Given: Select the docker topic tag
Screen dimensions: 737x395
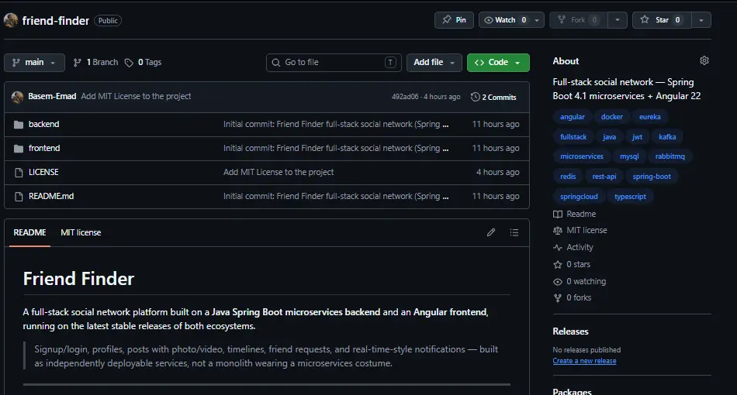Looking at the screenshot, I should click(612, 117).
